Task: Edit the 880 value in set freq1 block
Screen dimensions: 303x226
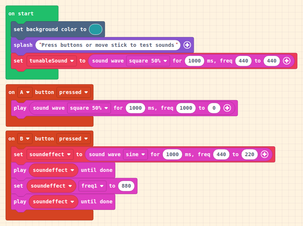Action: [126, 186]
